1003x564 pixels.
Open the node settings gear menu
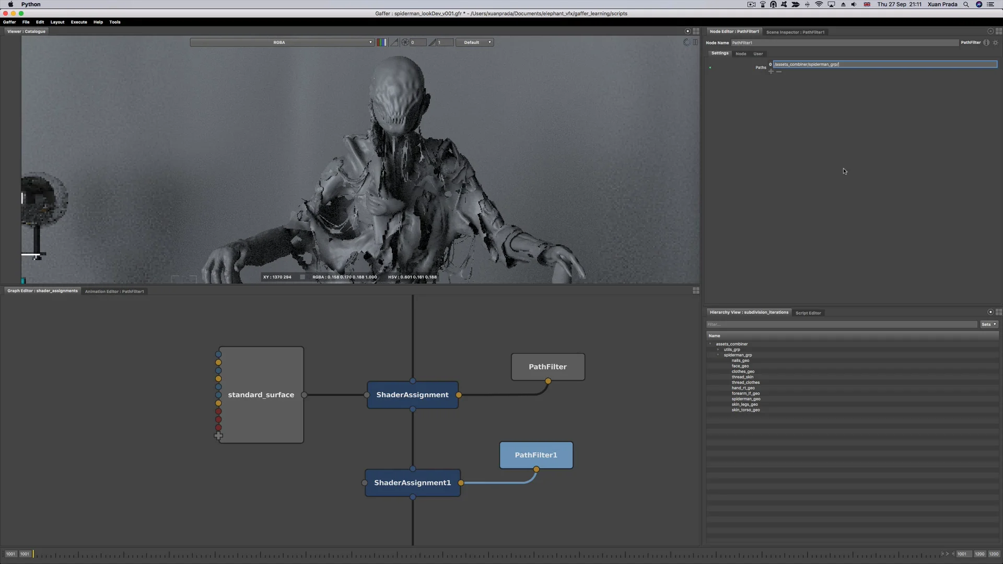[995, 43]
